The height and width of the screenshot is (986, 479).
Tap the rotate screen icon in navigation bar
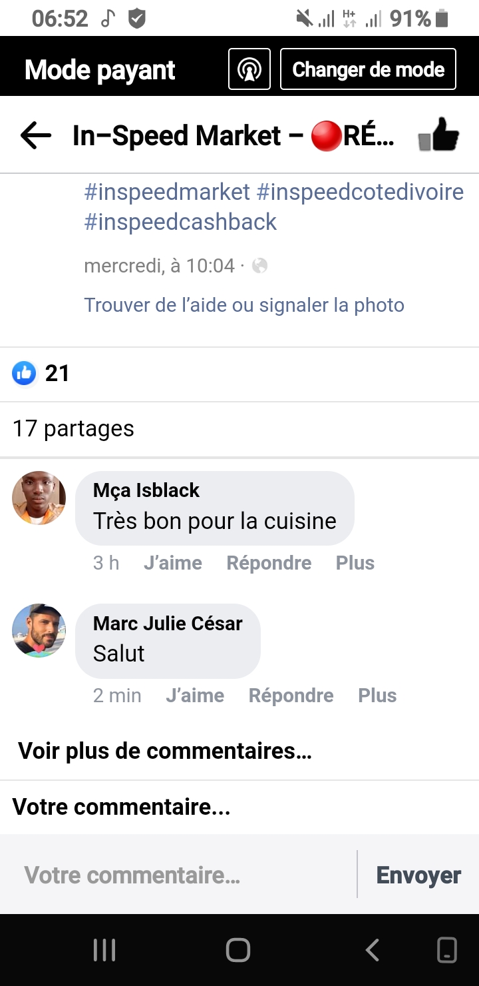[x=447, y=949]
